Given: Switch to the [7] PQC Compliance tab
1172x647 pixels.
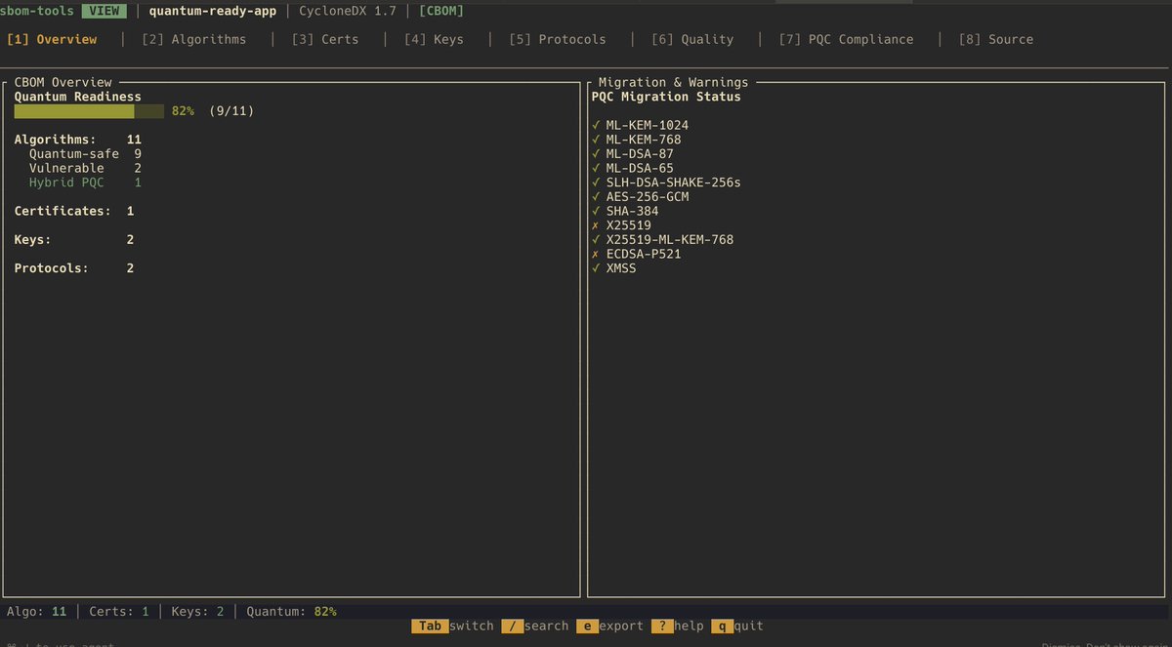Looking at the screenshot, I should (846, 39).
